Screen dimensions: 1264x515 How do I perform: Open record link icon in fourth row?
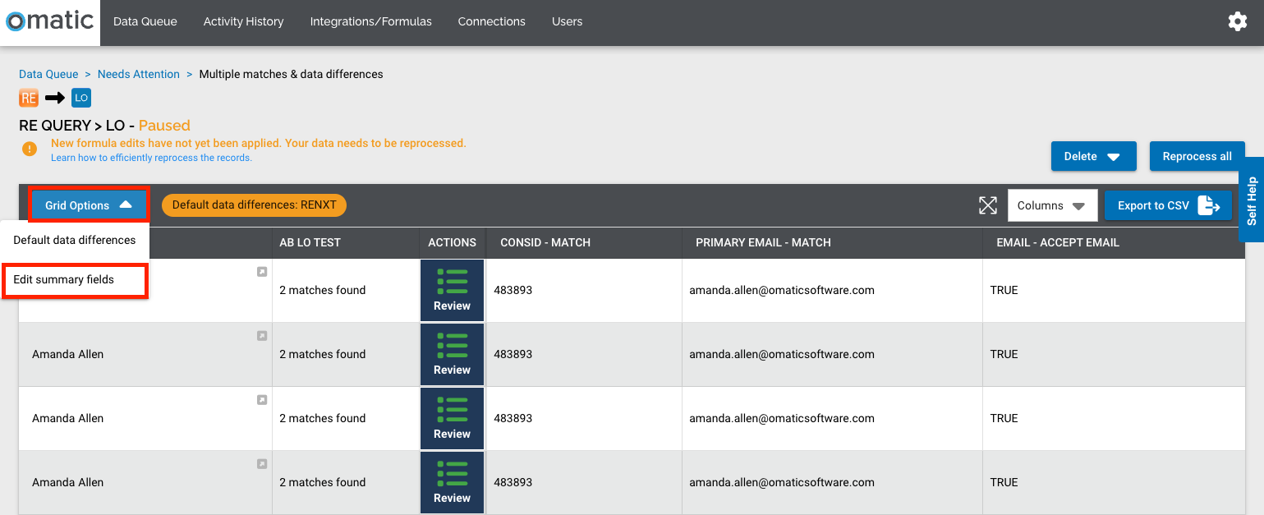(x=262, y=464)
